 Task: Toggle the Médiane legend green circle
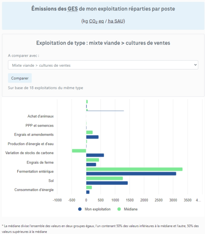pyautogui.click(x=119, y=209)
